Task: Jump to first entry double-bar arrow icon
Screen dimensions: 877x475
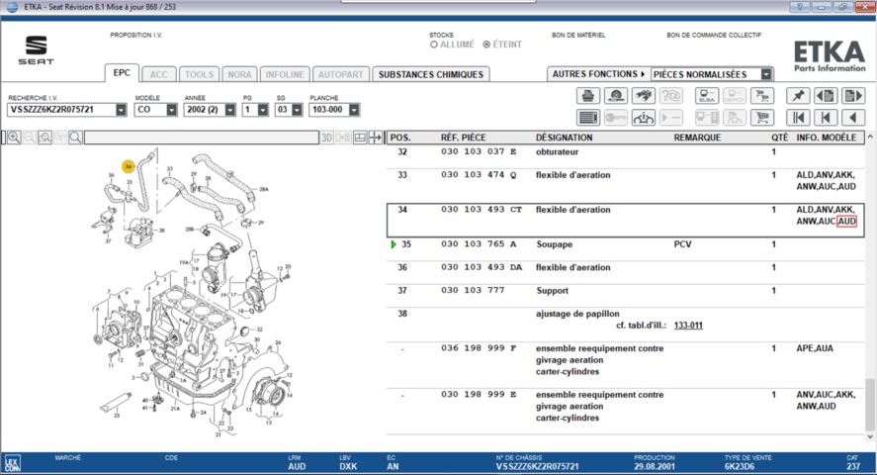Action: pyautogui.click(x=798, y=118)
